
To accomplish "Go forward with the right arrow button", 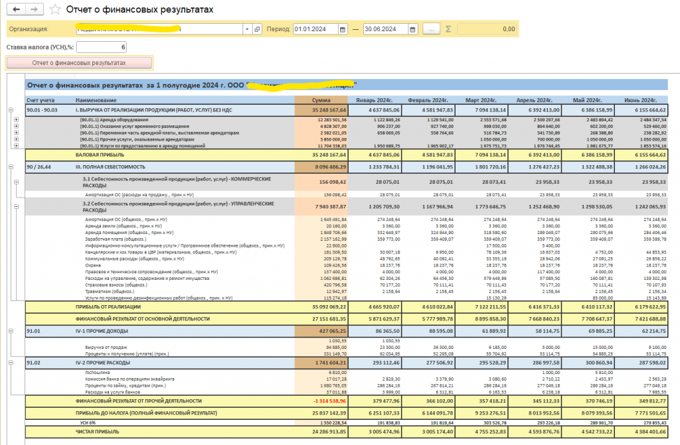I will (x=35, y=9).
